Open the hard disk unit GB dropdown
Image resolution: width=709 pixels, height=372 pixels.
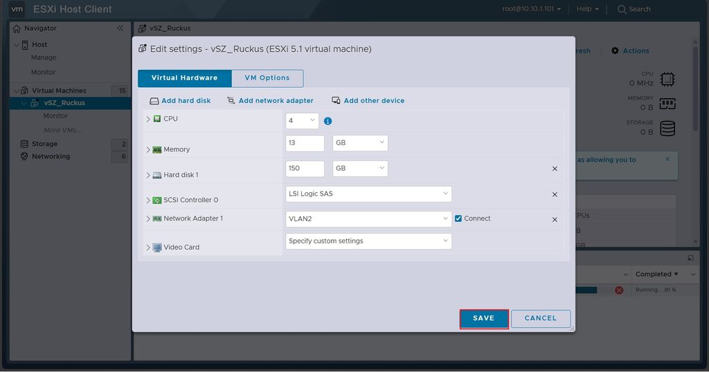pyautogui.click(x=360, y=169)
